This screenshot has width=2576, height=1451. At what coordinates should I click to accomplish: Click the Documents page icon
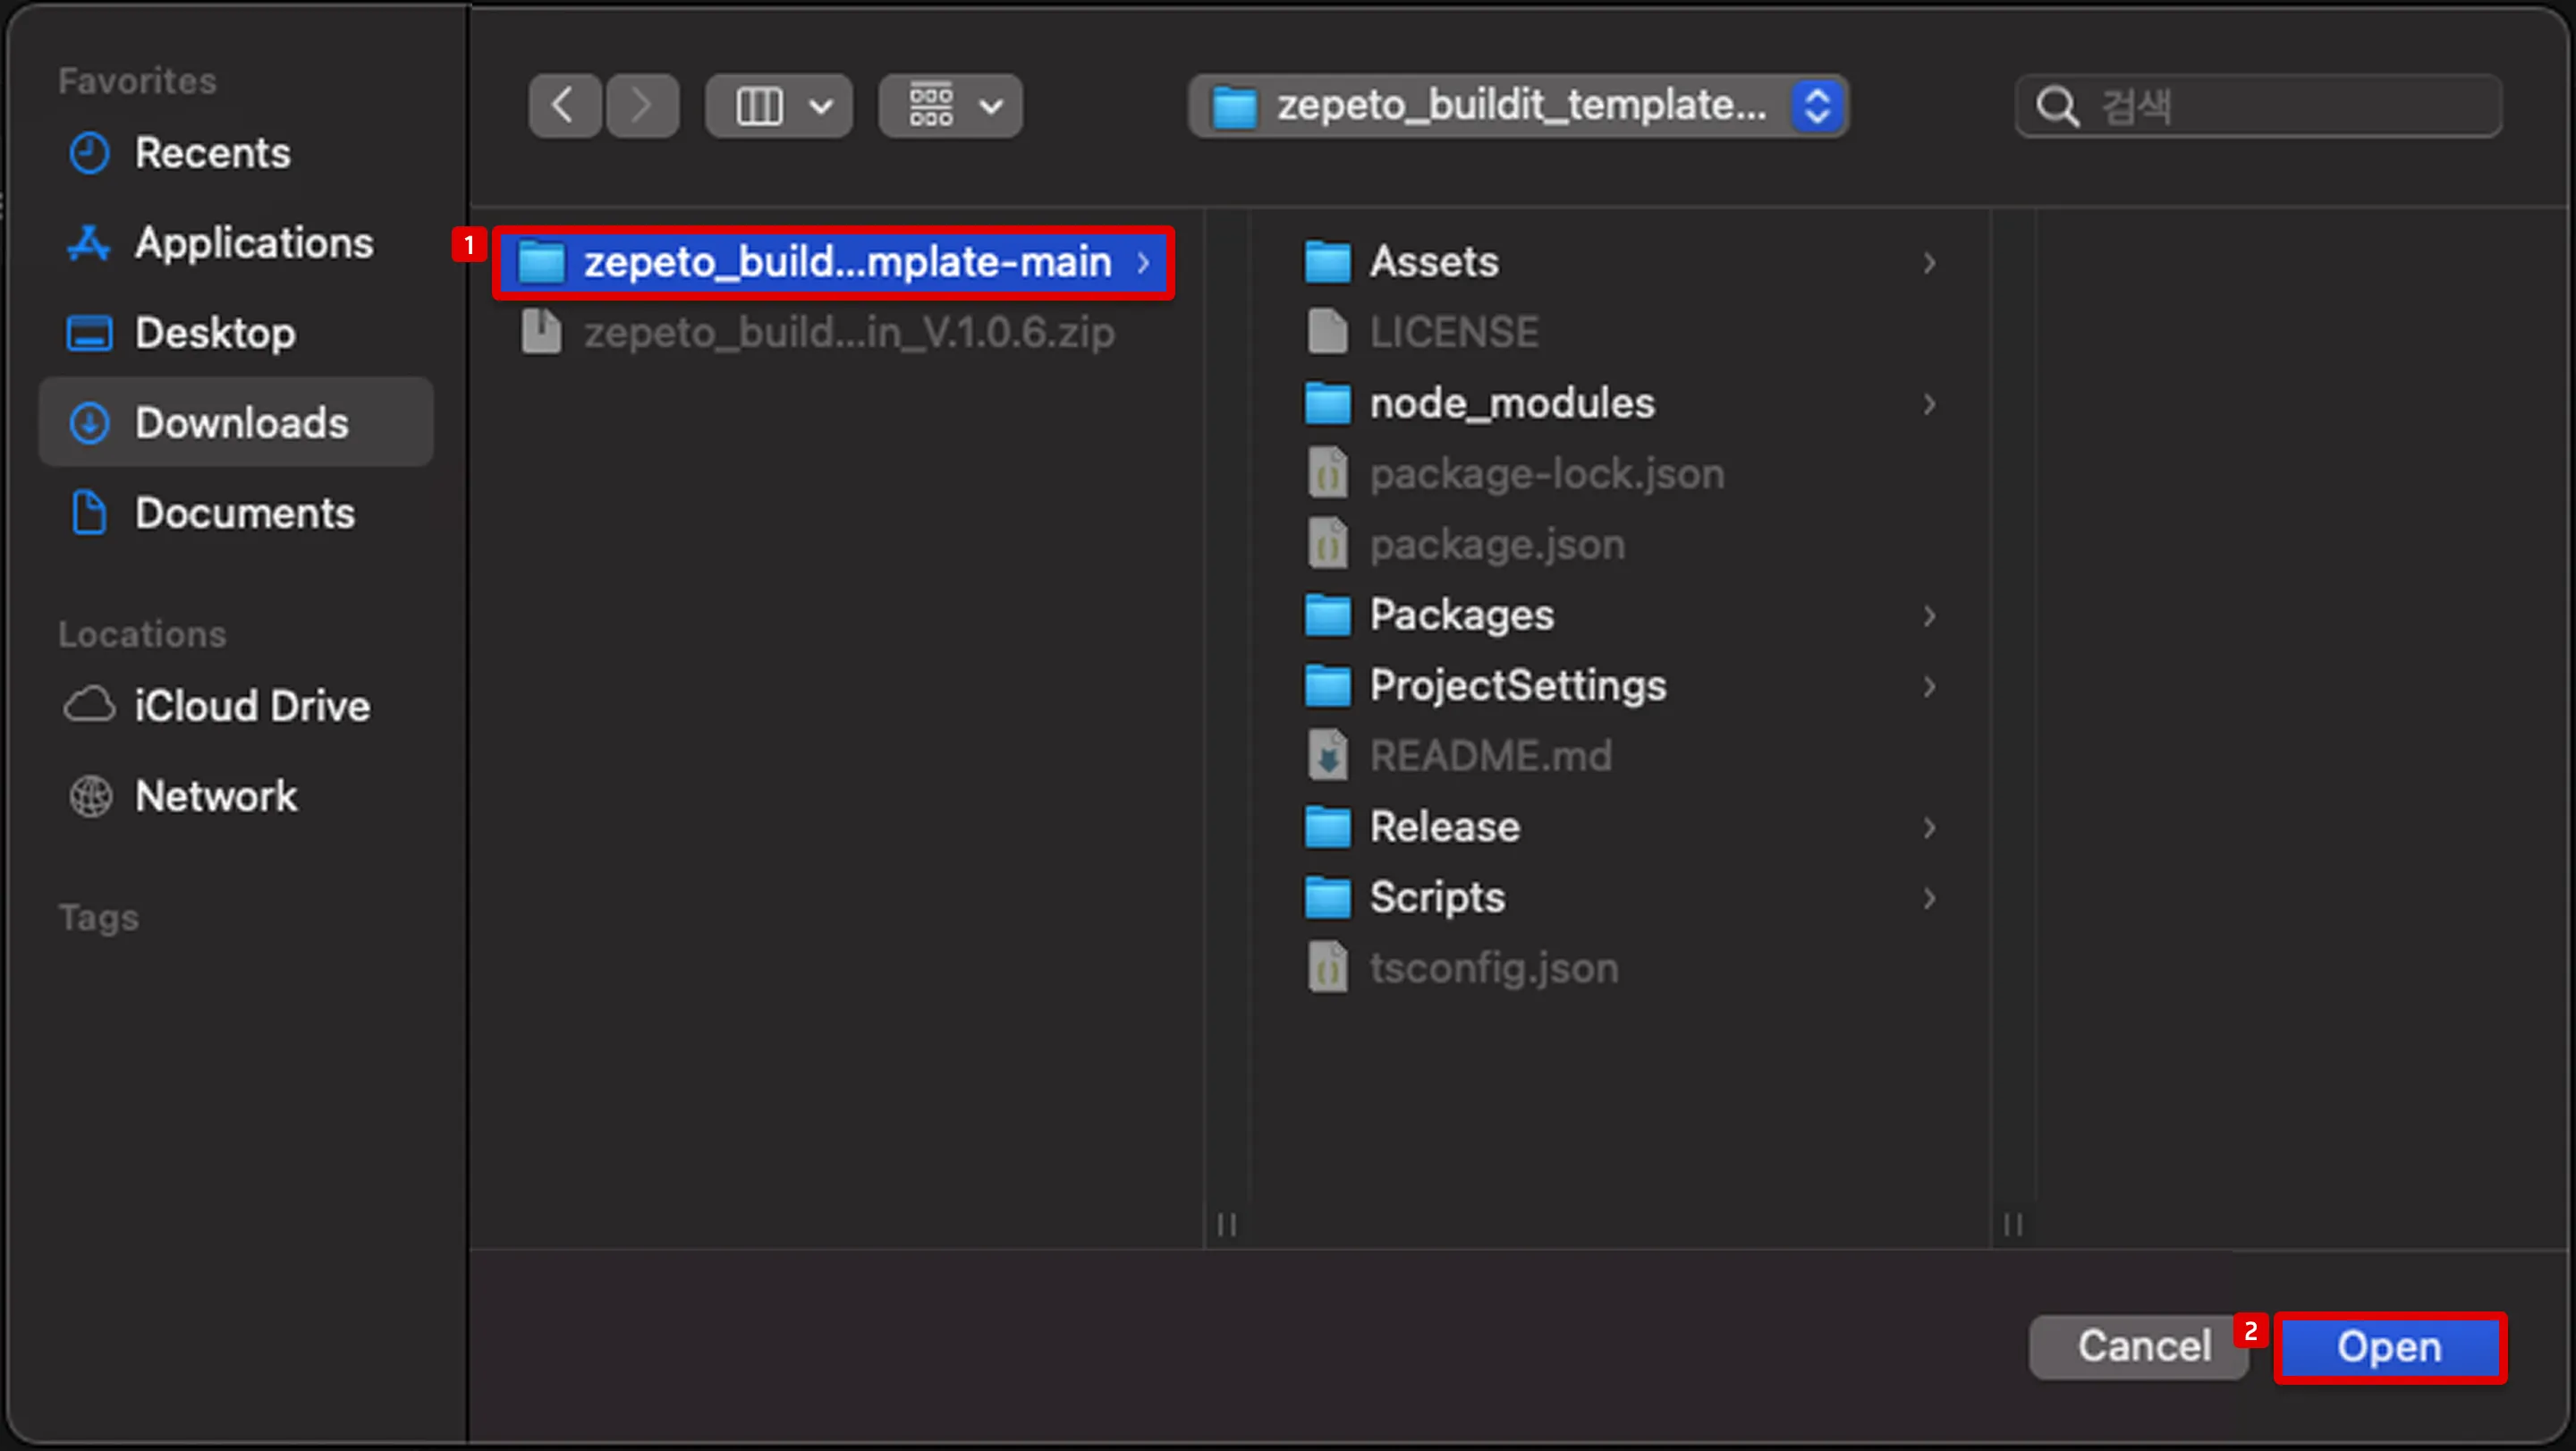pos(89,513)
